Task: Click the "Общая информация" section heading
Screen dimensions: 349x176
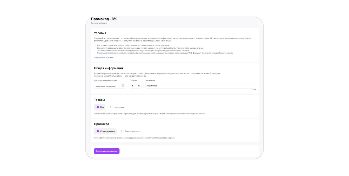Action: (109, 68)
